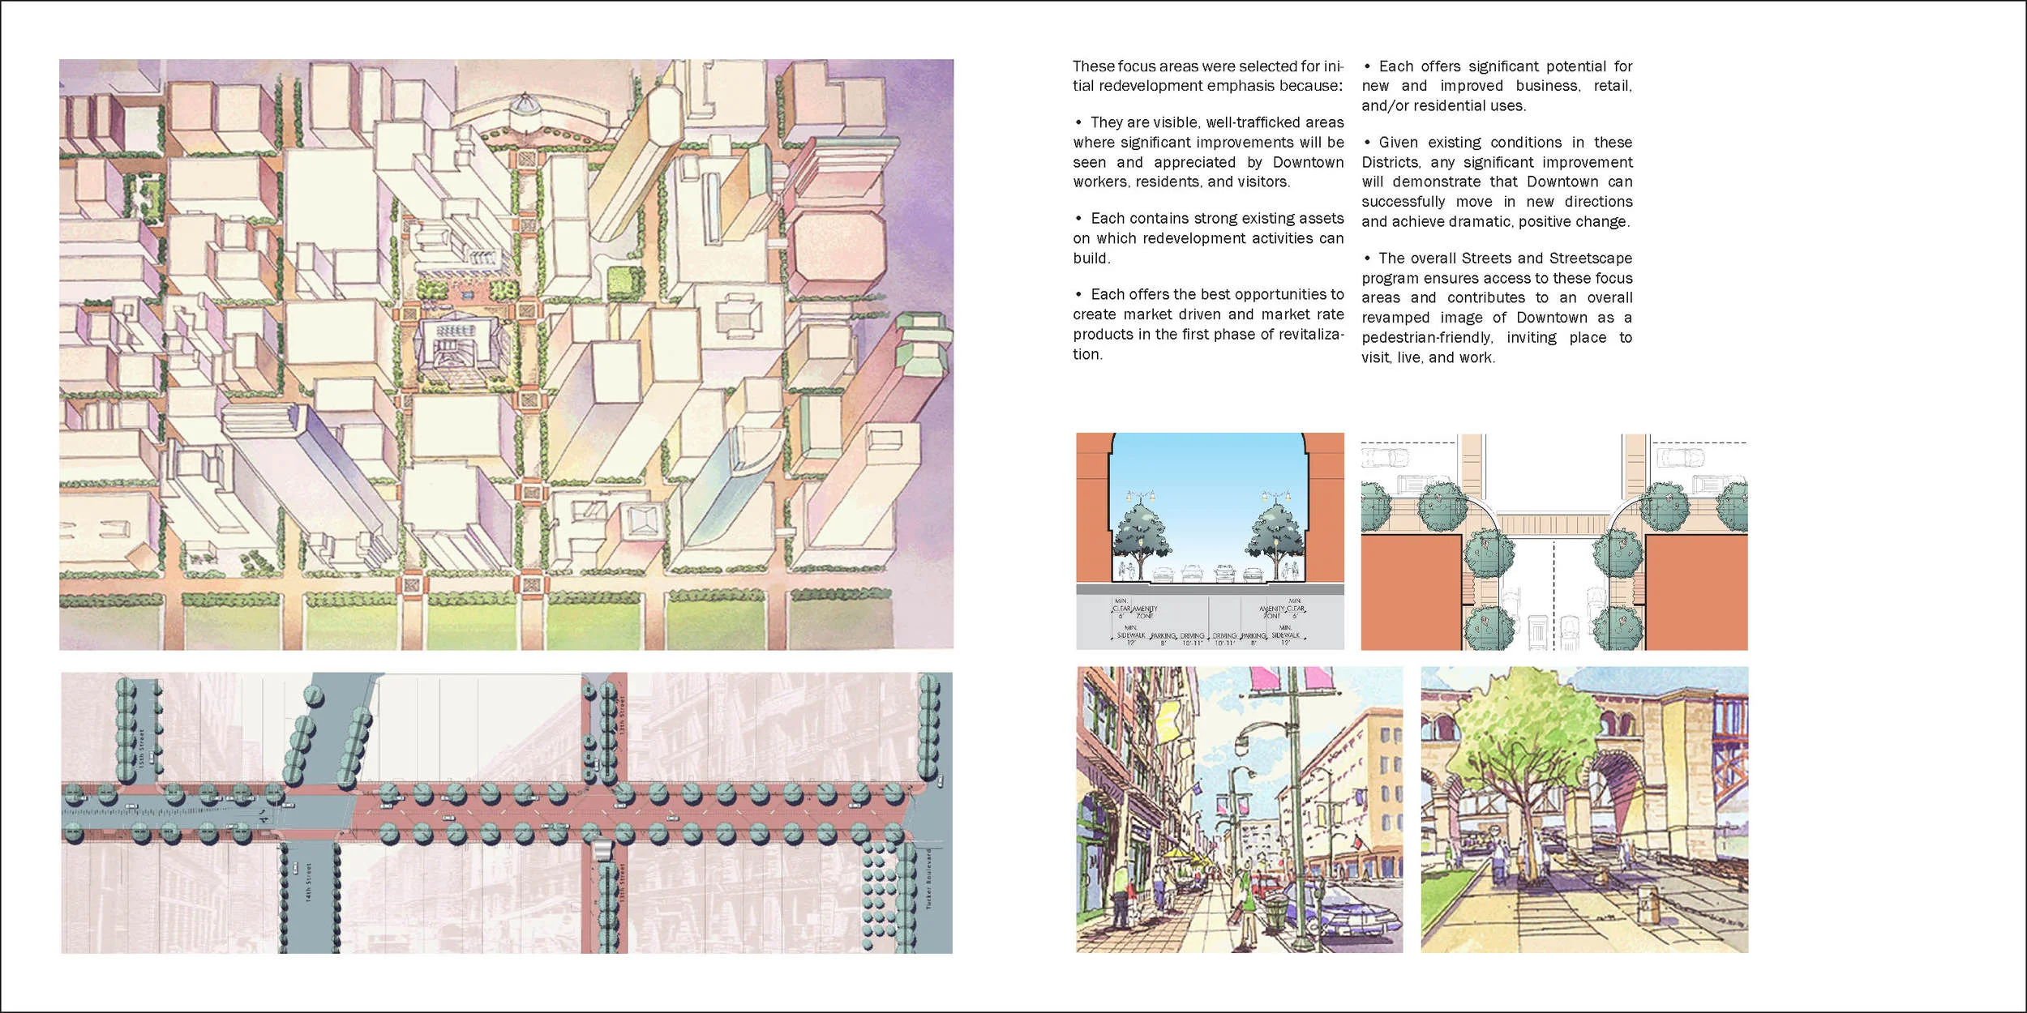Click left "MIN. SIDEWALK 12'" dimension label
The width and height of the screenshot is (2027, 1013).
[1131, 635]
